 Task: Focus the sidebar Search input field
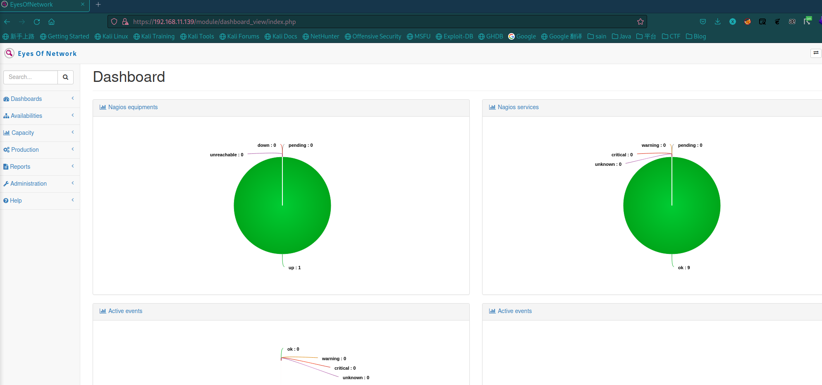coord(31,77)
